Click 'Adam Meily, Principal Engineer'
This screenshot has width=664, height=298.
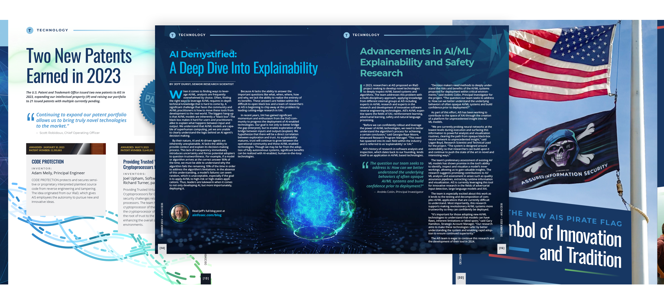(x=58, y=173)
